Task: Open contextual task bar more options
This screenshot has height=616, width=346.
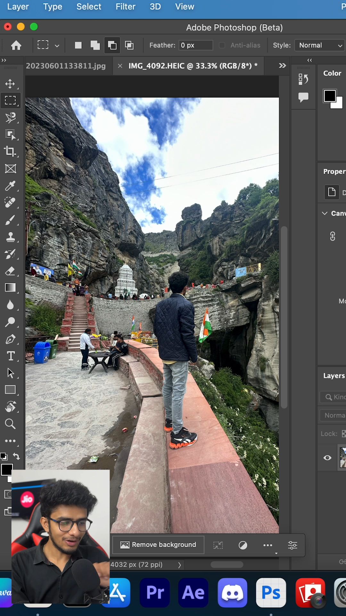Action: pyautogui.click(x=268, y=545)
